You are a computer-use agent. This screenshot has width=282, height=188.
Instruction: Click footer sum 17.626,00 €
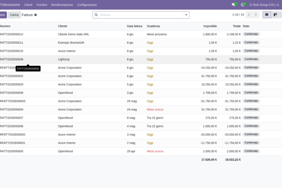[x=209, y=160]
